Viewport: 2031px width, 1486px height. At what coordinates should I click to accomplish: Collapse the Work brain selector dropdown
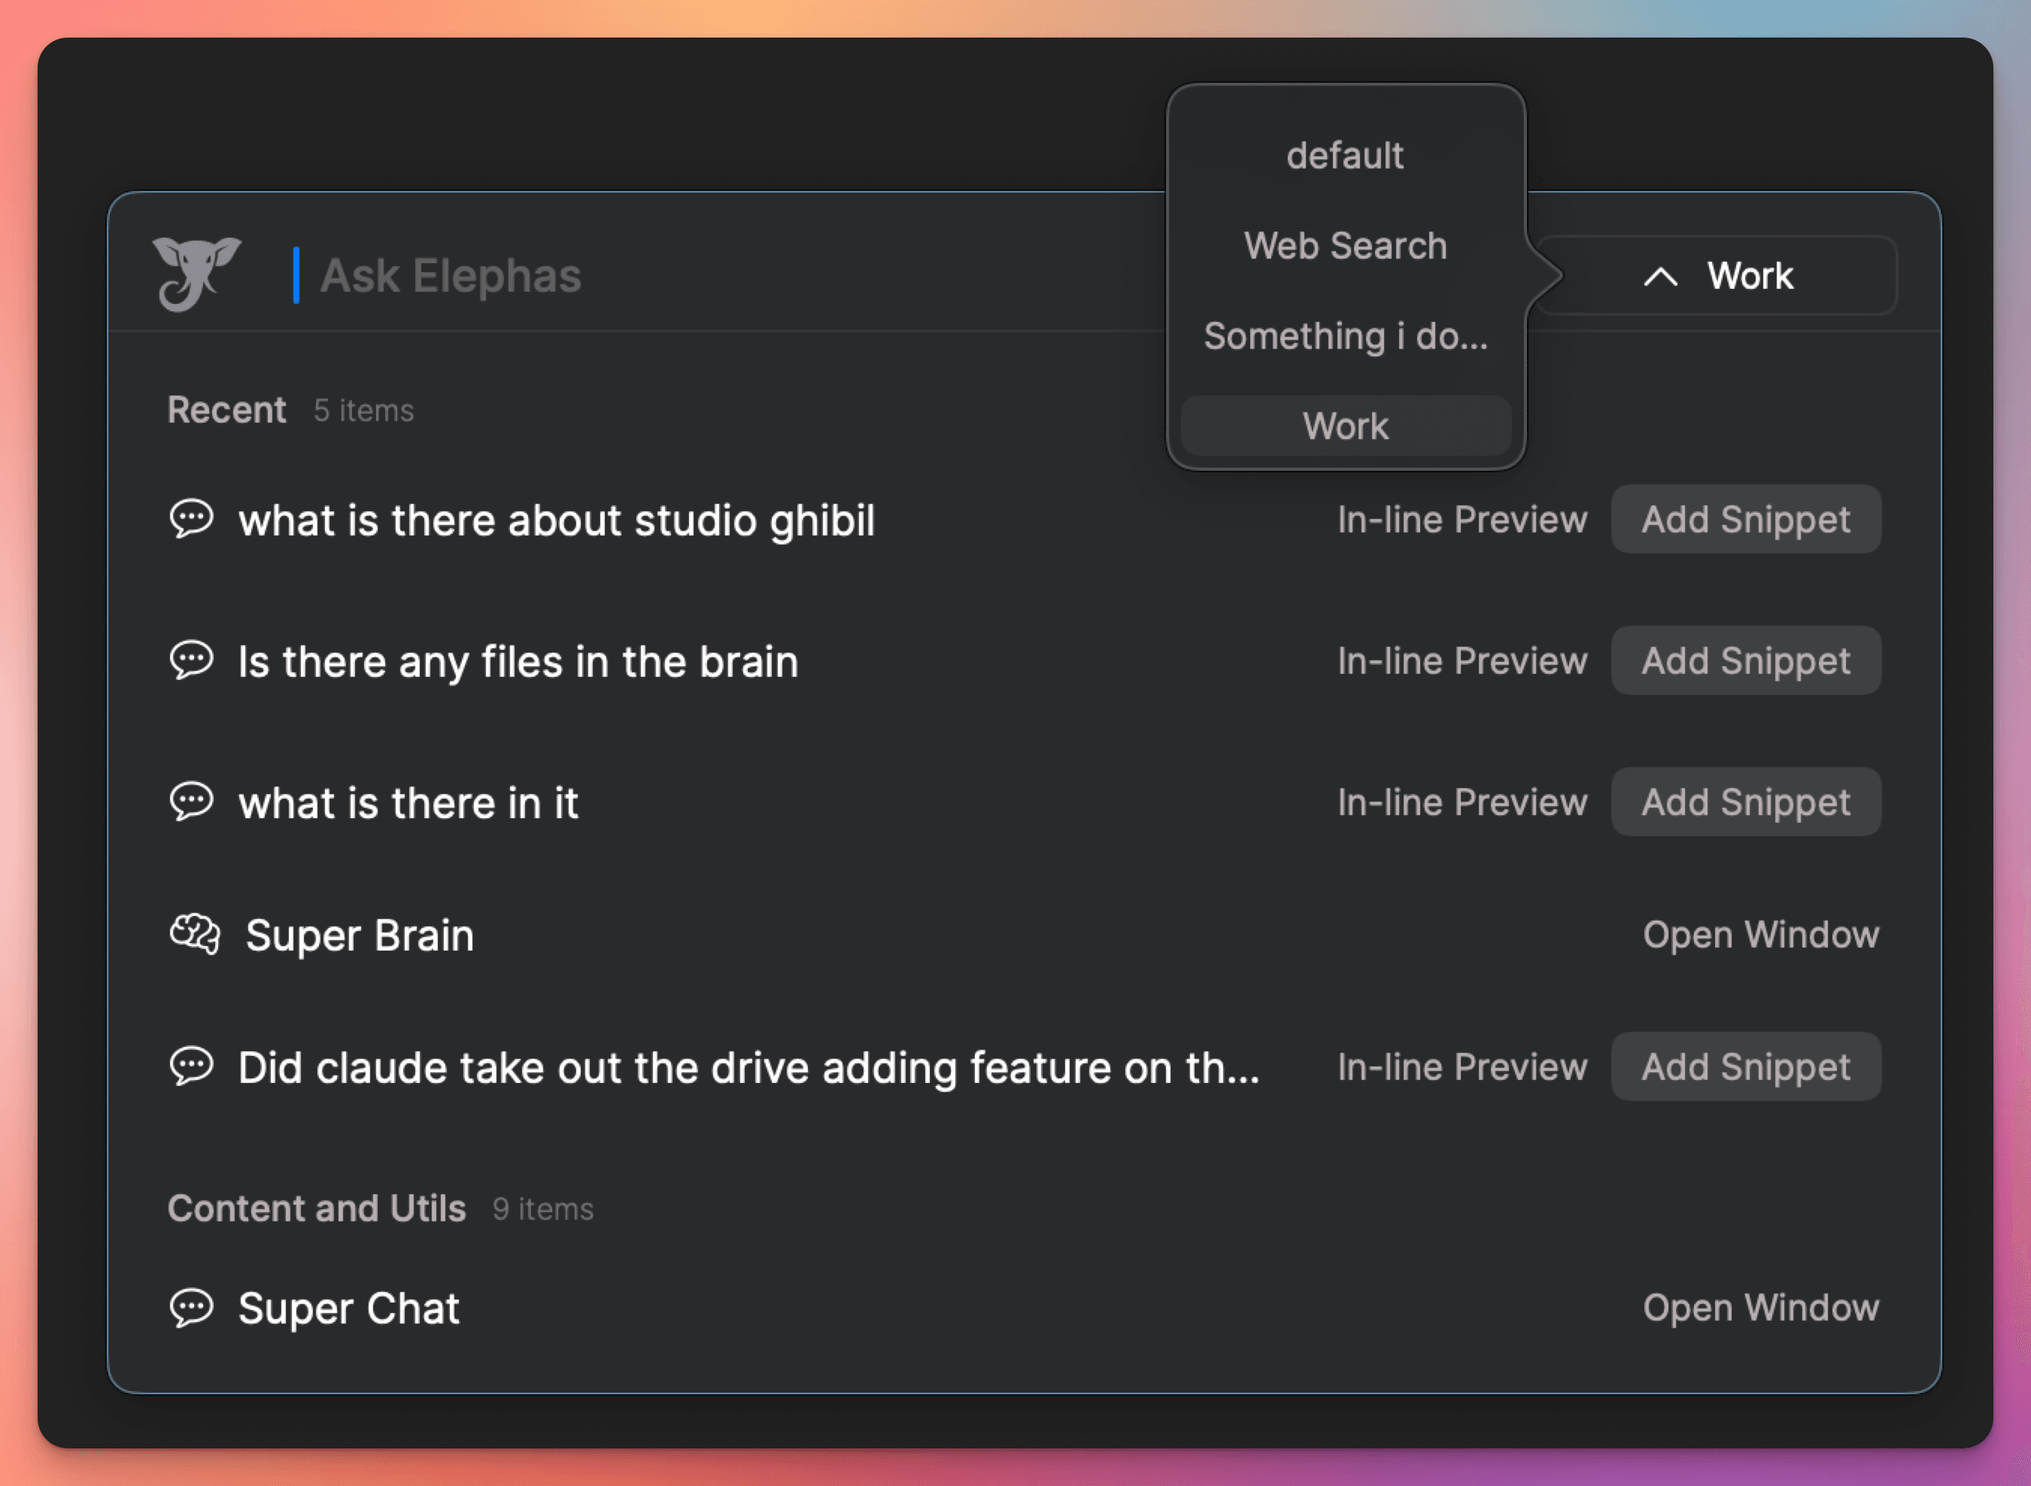point(1717,276)
